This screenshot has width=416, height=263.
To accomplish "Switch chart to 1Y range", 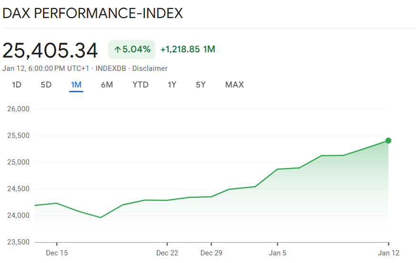I will 172,85.
